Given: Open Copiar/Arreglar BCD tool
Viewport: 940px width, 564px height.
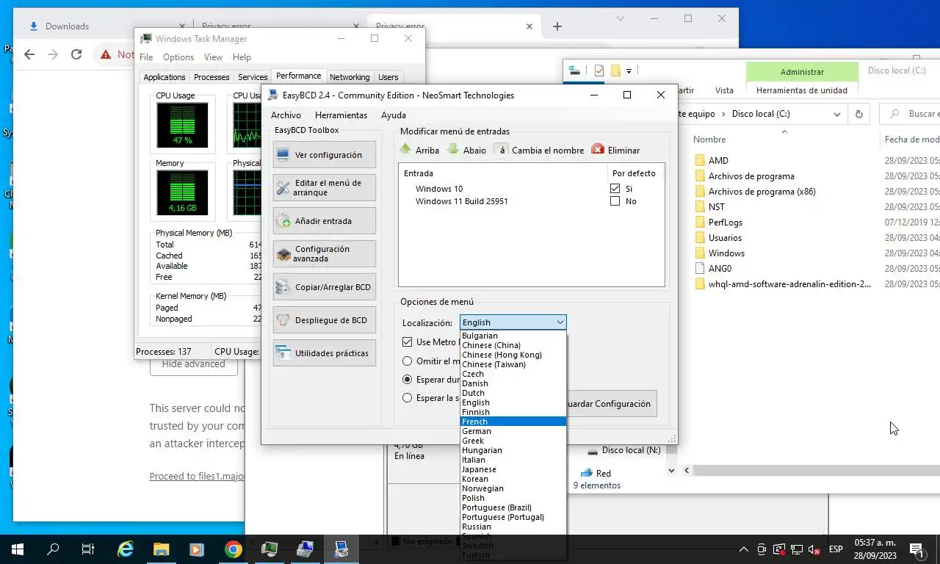Looking at the screenshot, I should (324, 287).
